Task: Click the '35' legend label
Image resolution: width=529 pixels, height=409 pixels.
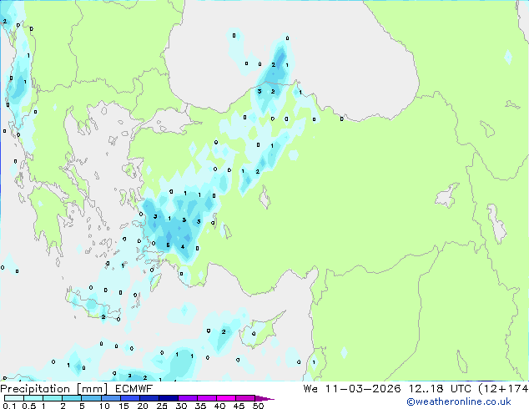Action: [x=200, y=406]
